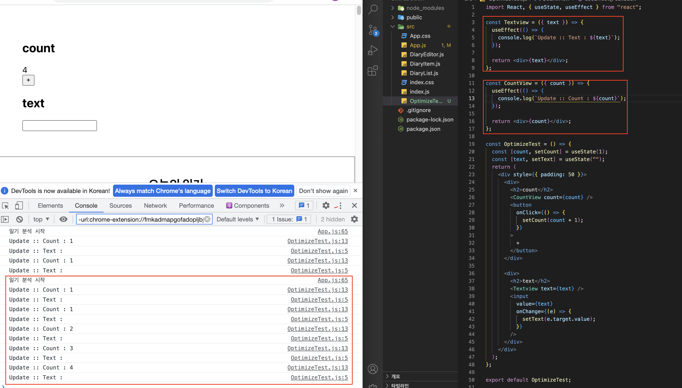
Task: Click the inspect element picker icon
Action: click(6, 205)
